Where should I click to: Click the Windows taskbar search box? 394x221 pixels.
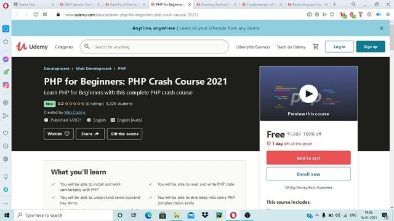63,215
